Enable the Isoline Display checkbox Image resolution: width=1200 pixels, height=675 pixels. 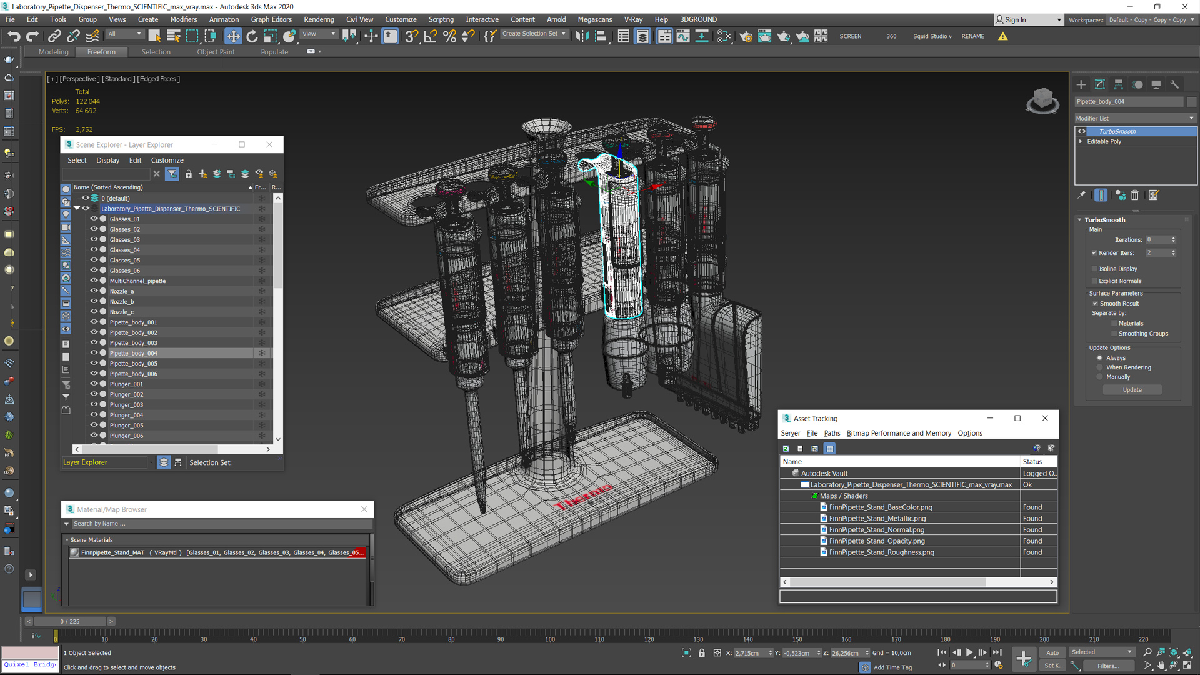click(x=1094, y=269)
